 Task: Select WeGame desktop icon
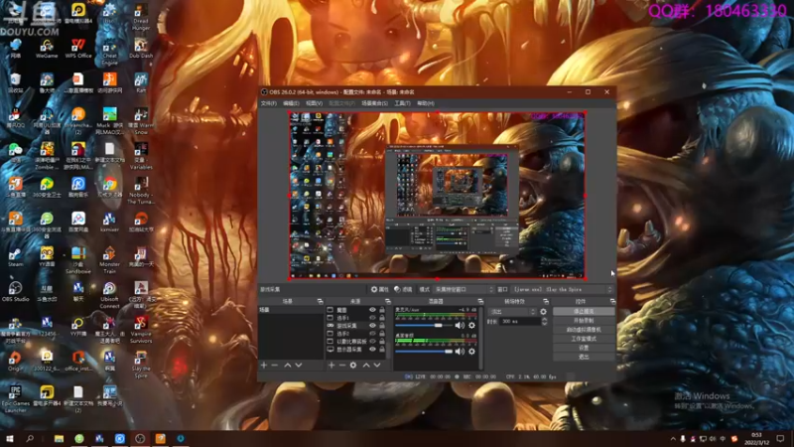[47, 49]
